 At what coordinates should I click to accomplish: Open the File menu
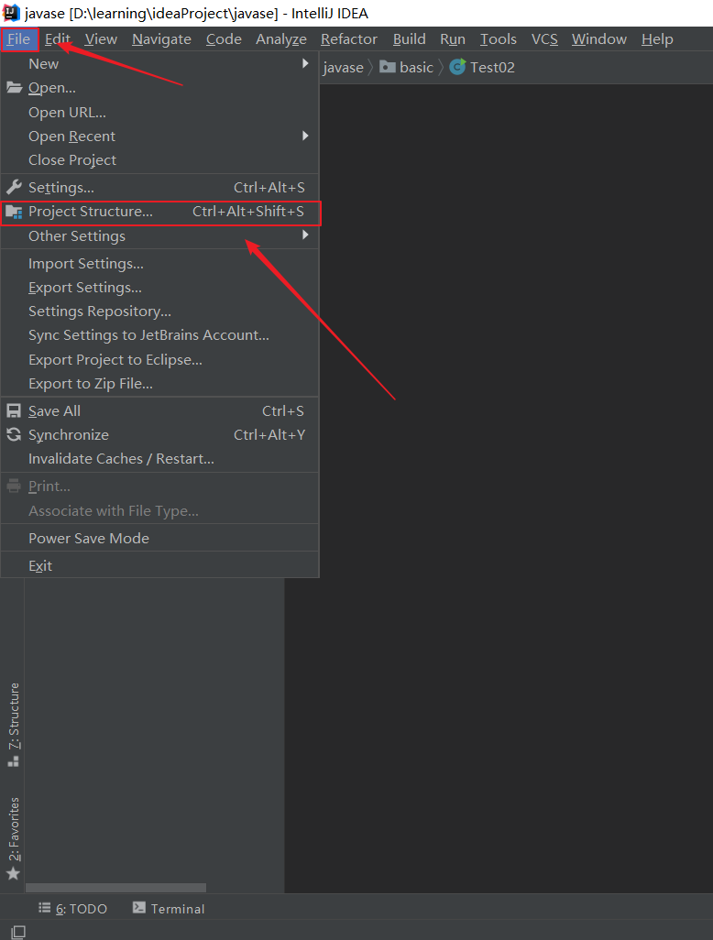click(18, 39)
